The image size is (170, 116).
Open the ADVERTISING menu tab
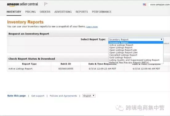point(63,12)
